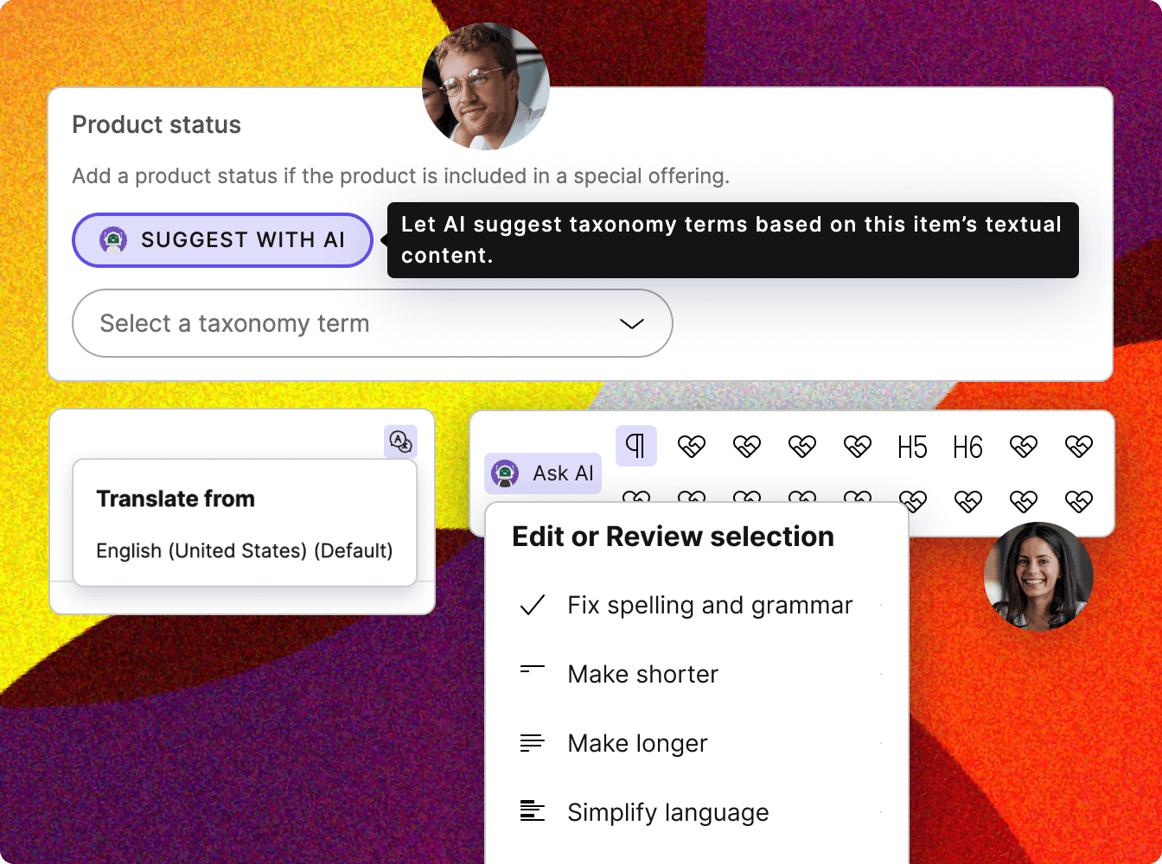The width and height of the screenshot is (1162, 864).
Task: Open the translate languages icon
Action: (399, 442)
